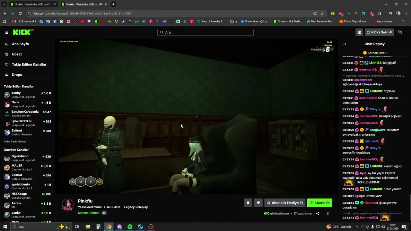Click KICKs Satın Al button
This screenshot has height=231, width=411.
coord(379,32)
